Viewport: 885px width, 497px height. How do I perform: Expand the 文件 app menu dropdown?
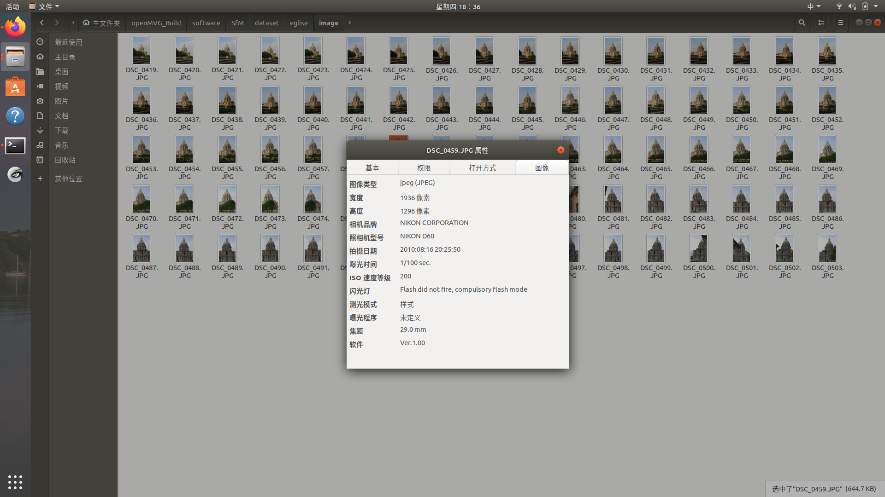pyautogui.click(x=45, y=6)
